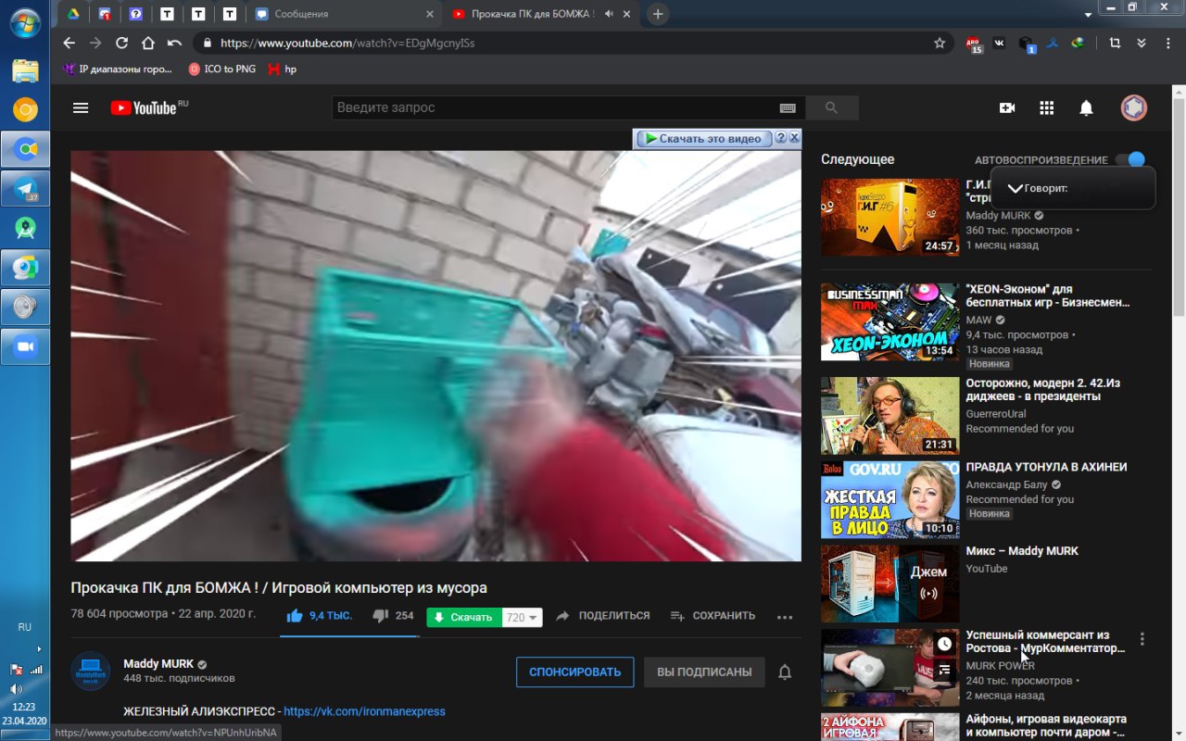Bookmark this page with the star
The height and width of the screenshot is (741, 1186).
click(940, 43)
